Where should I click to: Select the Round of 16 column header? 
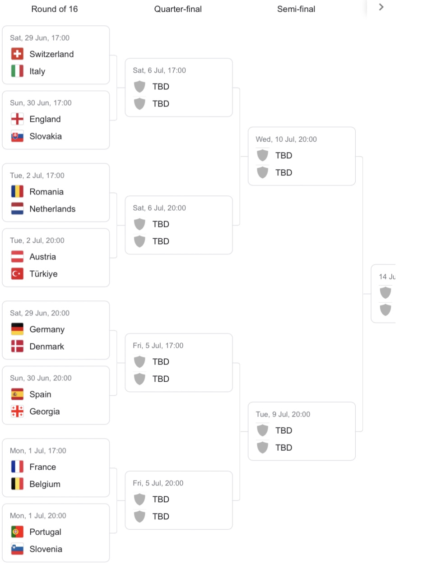tap(55, 9)
